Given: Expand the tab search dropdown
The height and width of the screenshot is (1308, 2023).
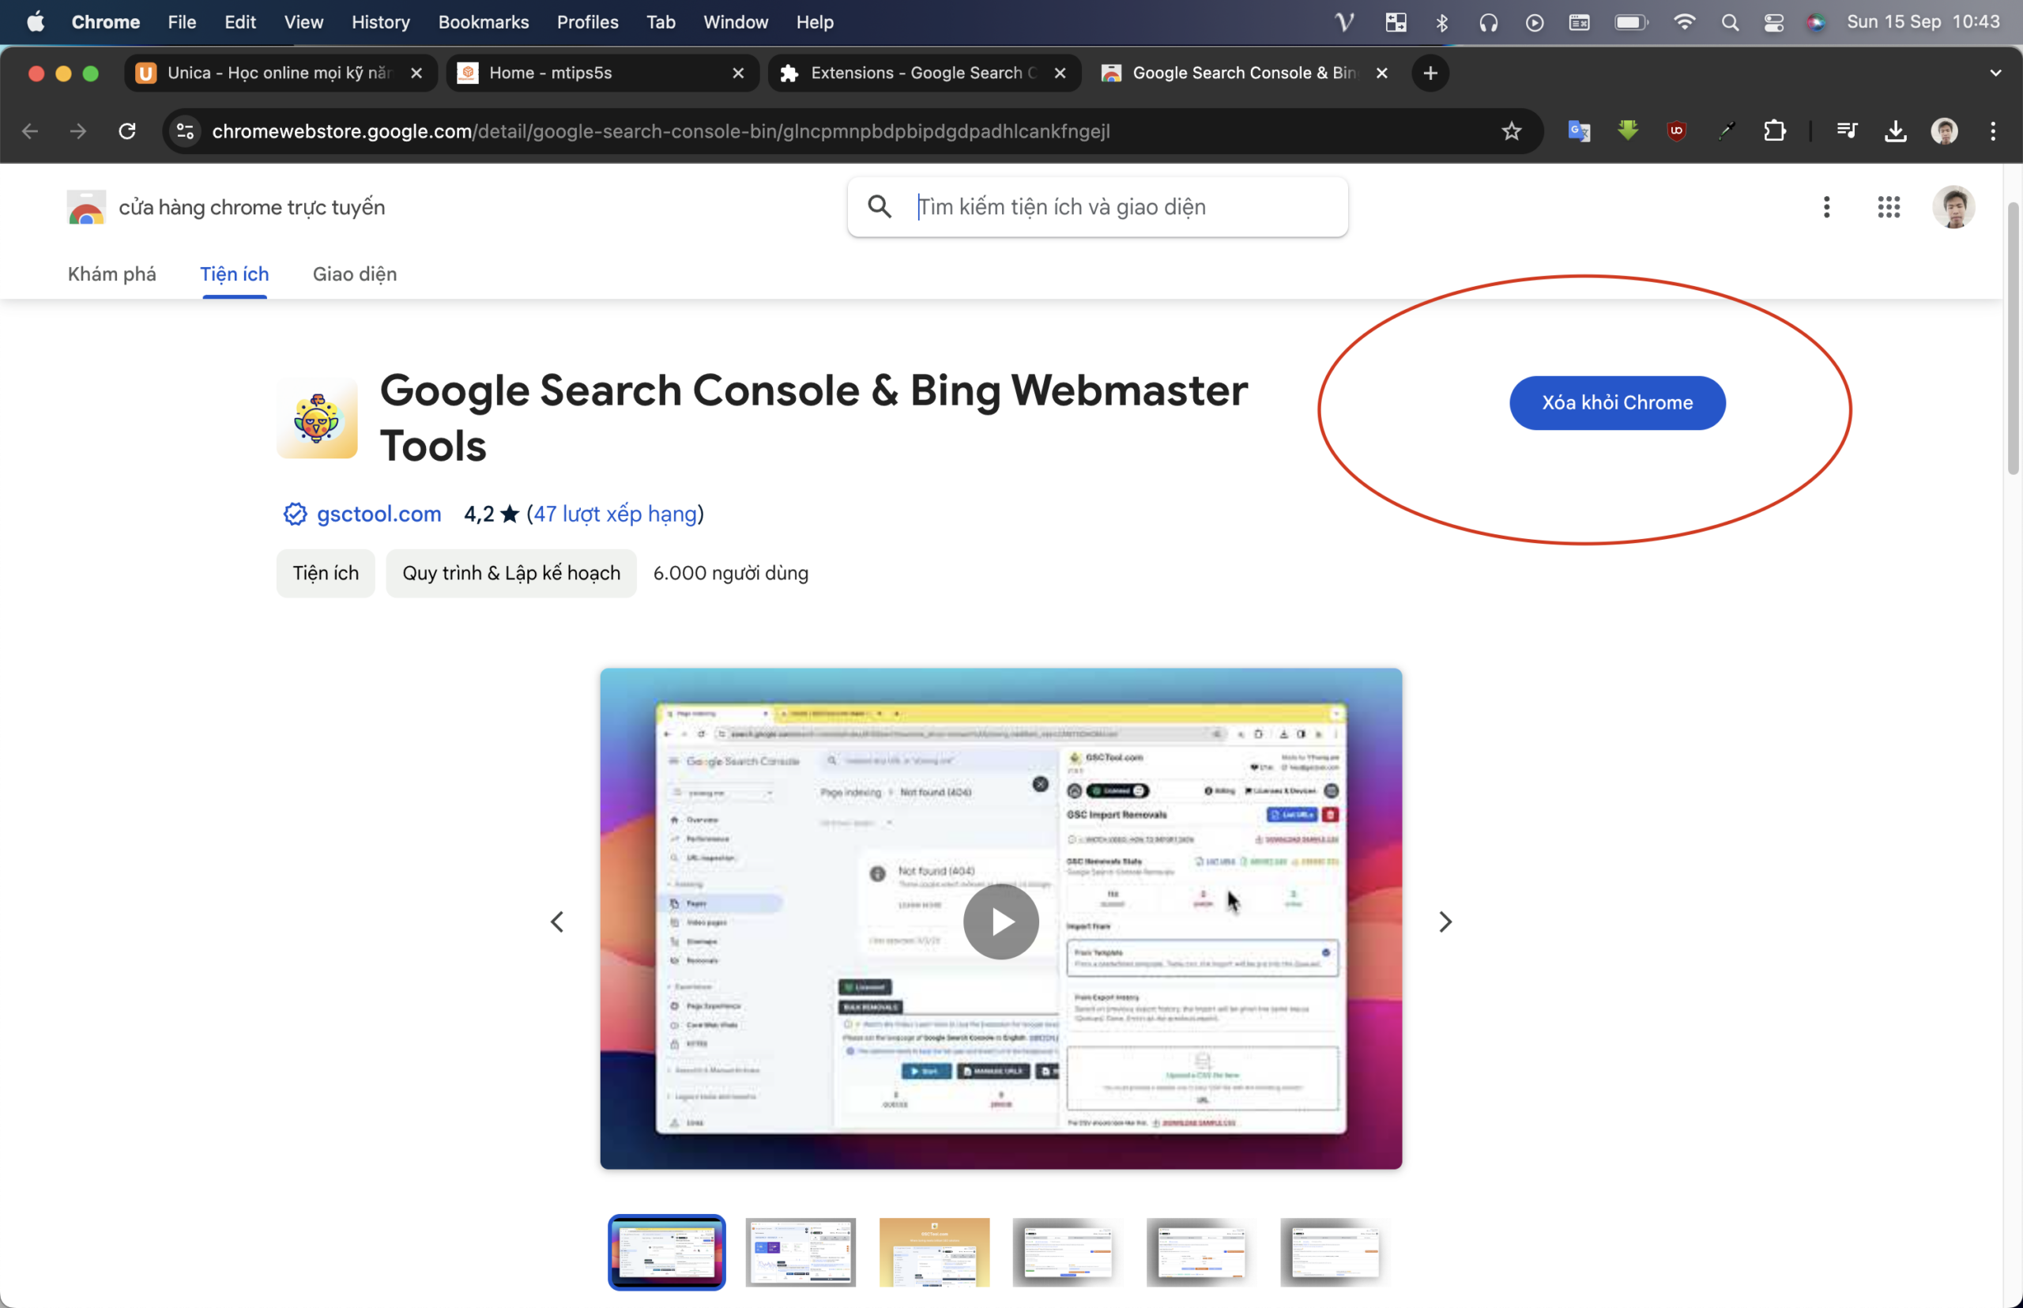Looking at the screenshot, I should point(1995,73).
